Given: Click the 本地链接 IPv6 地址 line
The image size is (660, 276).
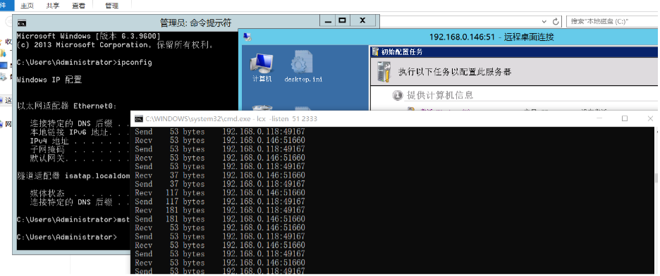Looking at the screenshot, I should click(x=80, y=132).
